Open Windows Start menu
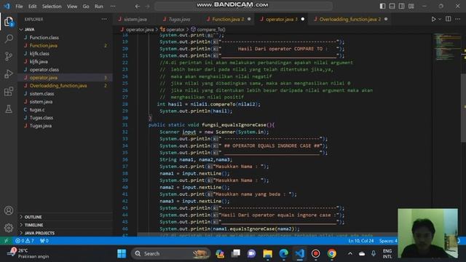Viewport: 466px width, 262px height. (x=122, y=254)
